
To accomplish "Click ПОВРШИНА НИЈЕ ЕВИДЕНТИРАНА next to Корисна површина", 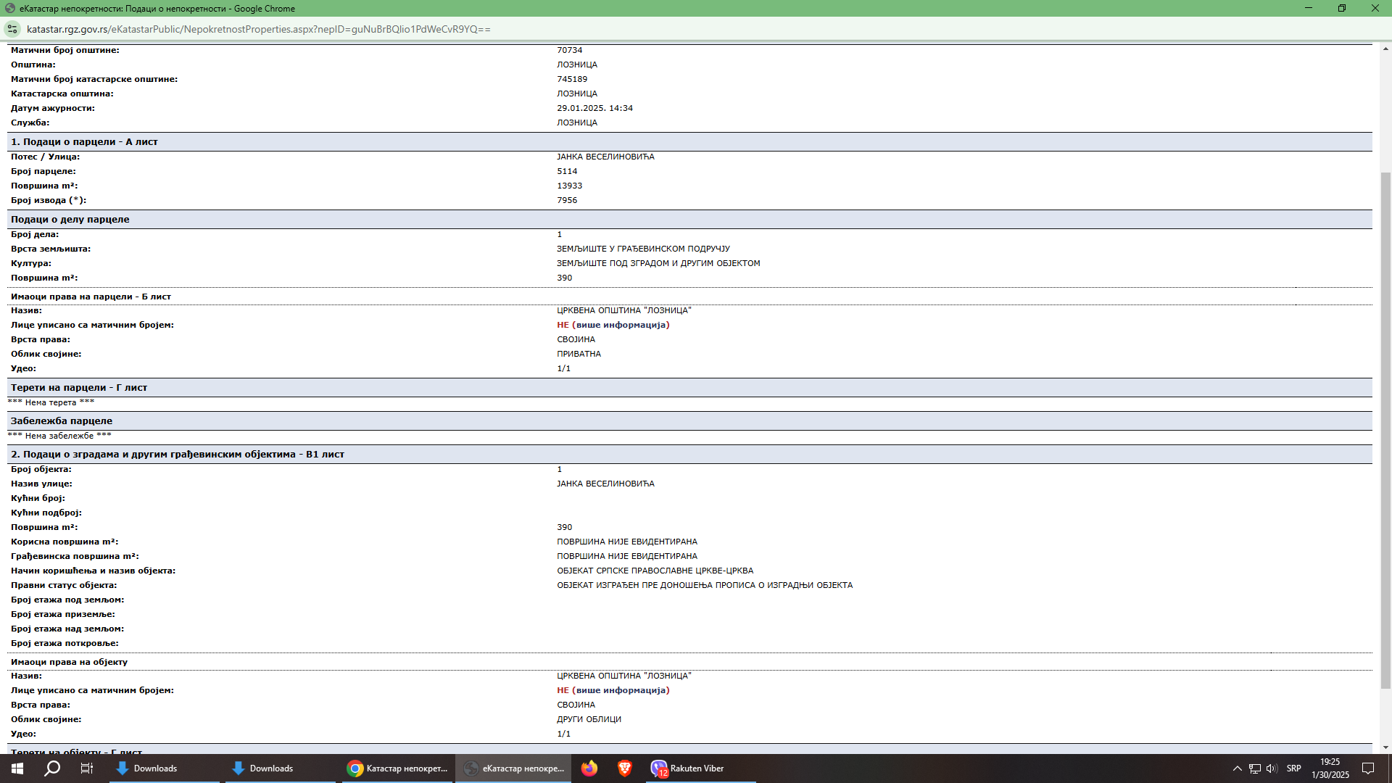I will click(x=627, y=542).
